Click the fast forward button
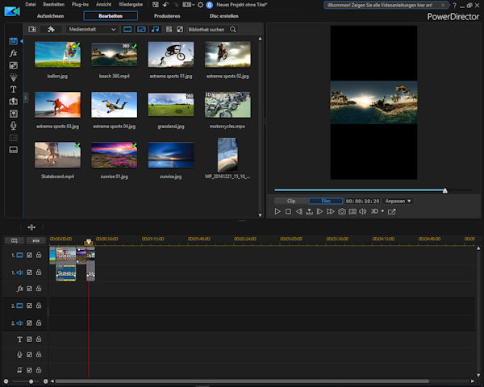Image resolution: width=484 pixels, height=387 pixels. tap(331, 211)
